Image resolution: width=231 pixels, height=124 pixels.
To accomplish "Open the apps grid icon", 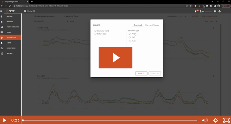I will [x=215, y=11].
